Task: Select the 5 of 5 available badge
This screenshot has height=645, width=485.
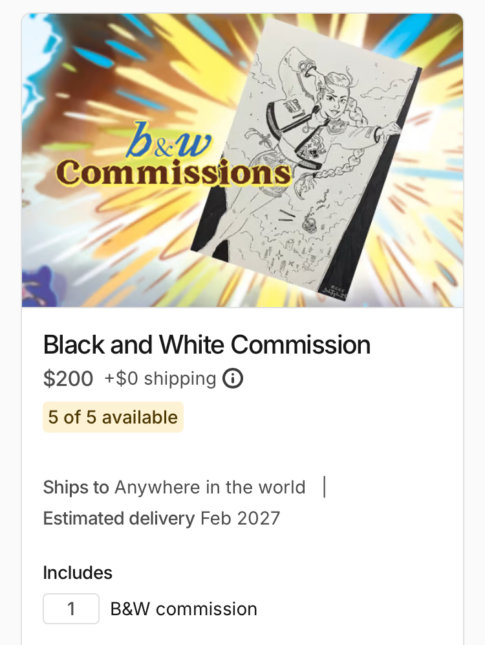Action: (x=113, y=417)
